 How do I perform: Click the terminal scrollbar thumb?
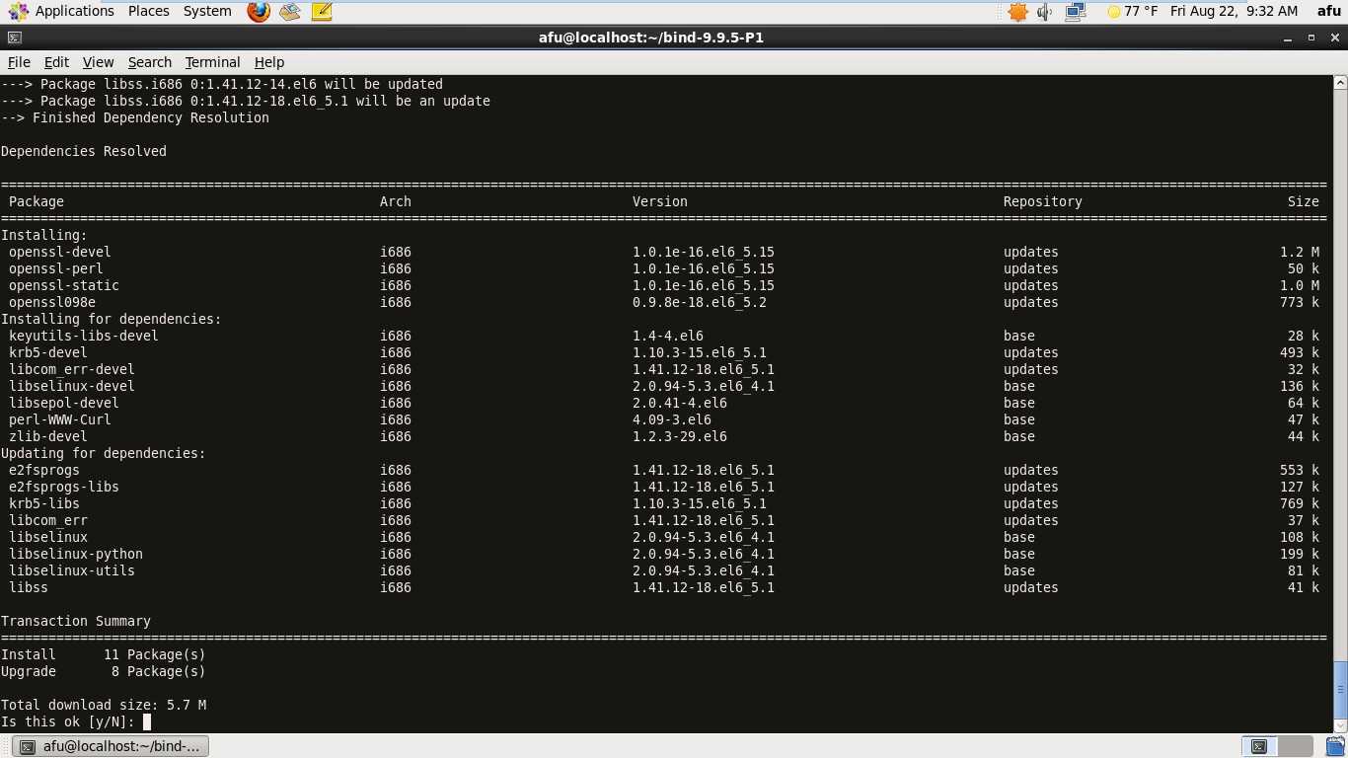1340,689
